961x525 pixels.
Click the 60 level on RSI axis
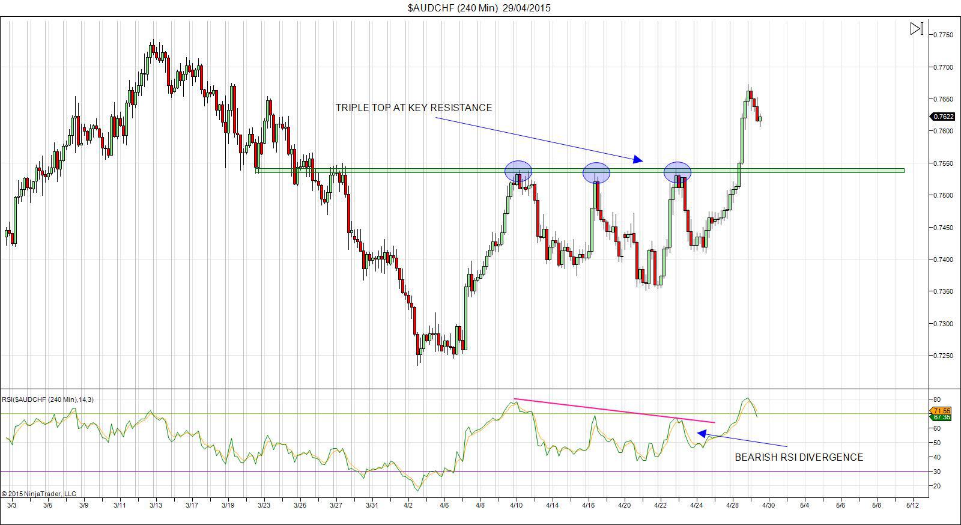938,428
